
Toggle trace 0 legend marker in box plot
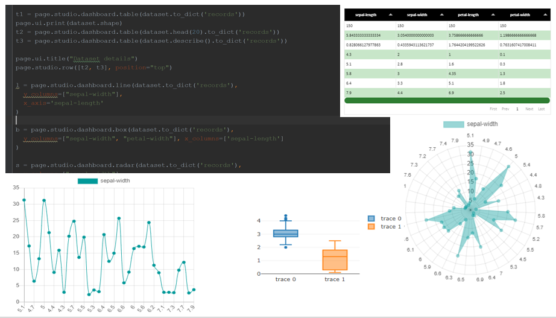(x=371, y=218)
